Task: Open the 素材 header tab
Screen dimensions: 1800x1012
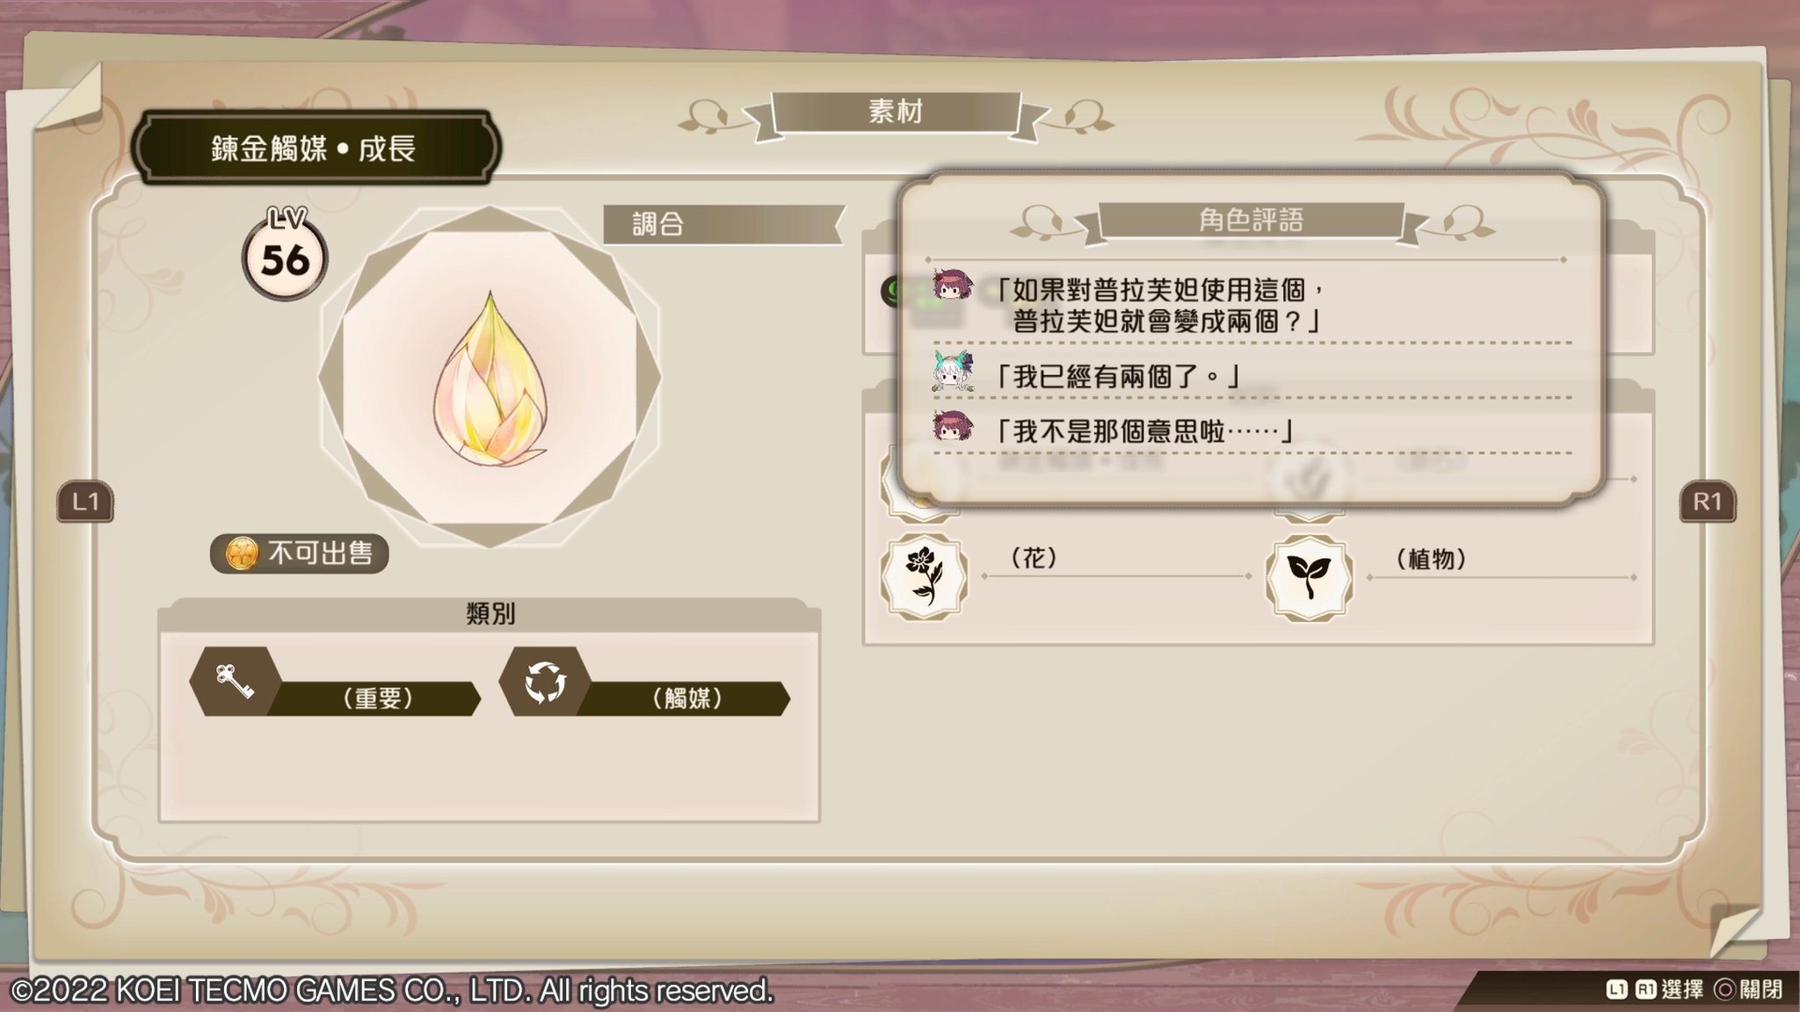Action: click(x=896, y=112)
